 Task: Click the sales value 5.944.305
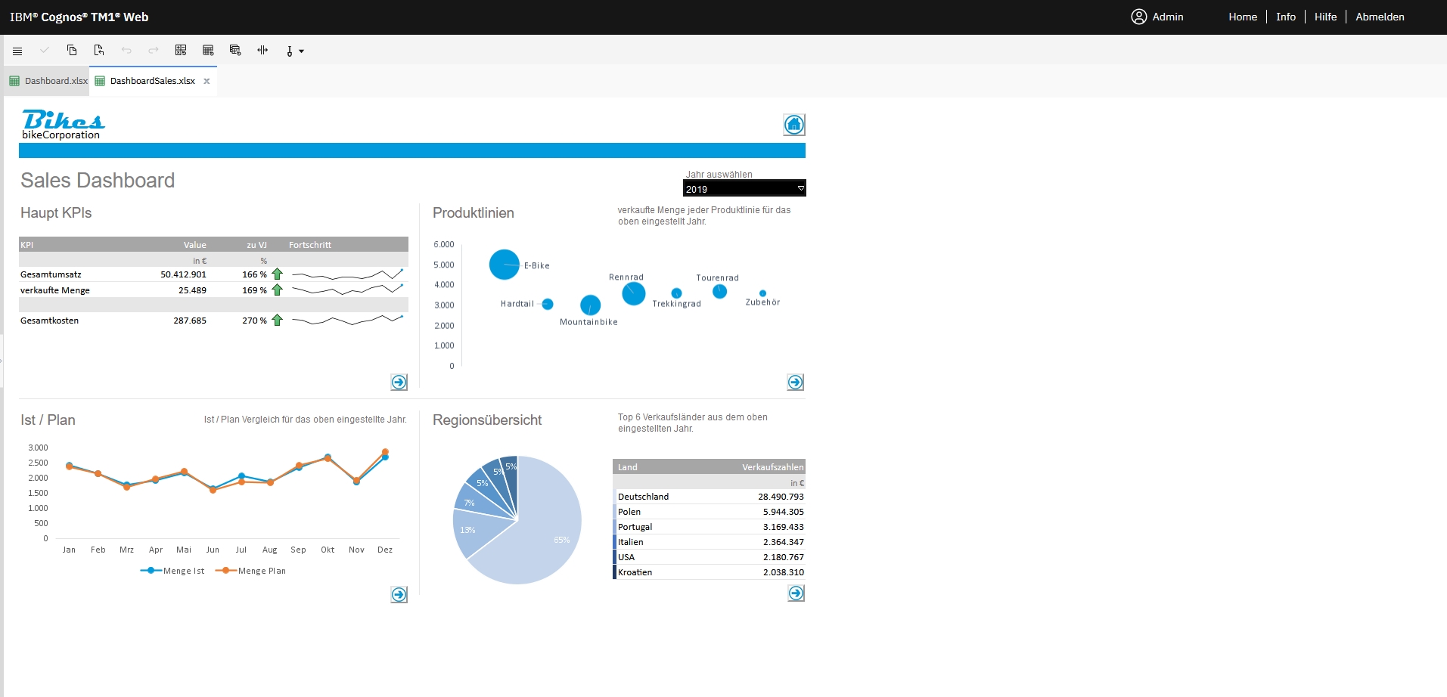point(784,512)
